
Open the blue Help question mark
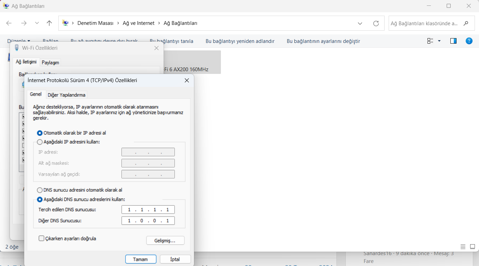click(469, 41)
